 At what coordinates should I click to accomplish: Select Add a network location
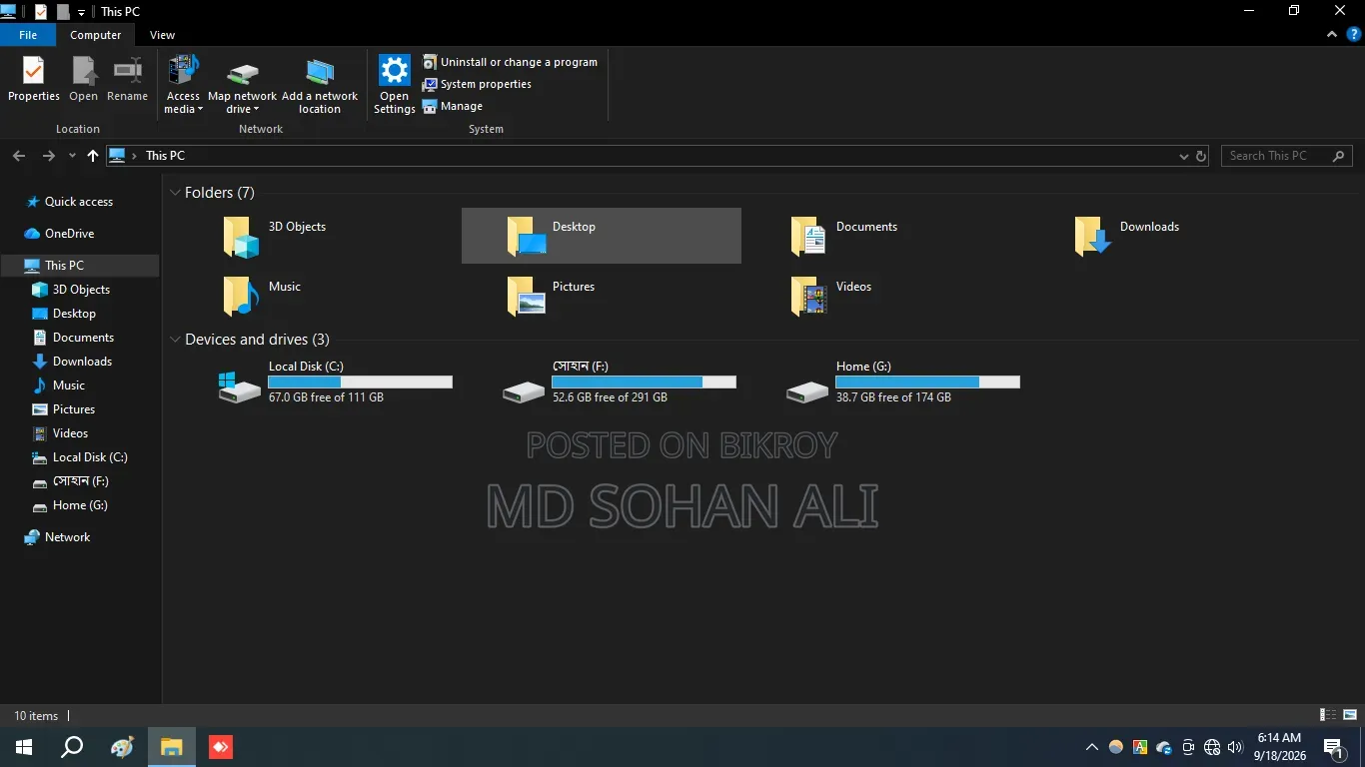[x=320, y=85]
